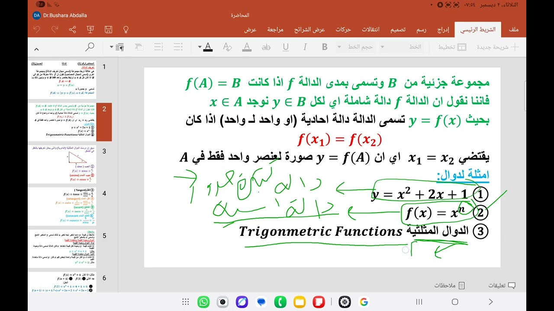Click the black font color button
Screen dimensions: 554x311
click(x=208, y=47)
